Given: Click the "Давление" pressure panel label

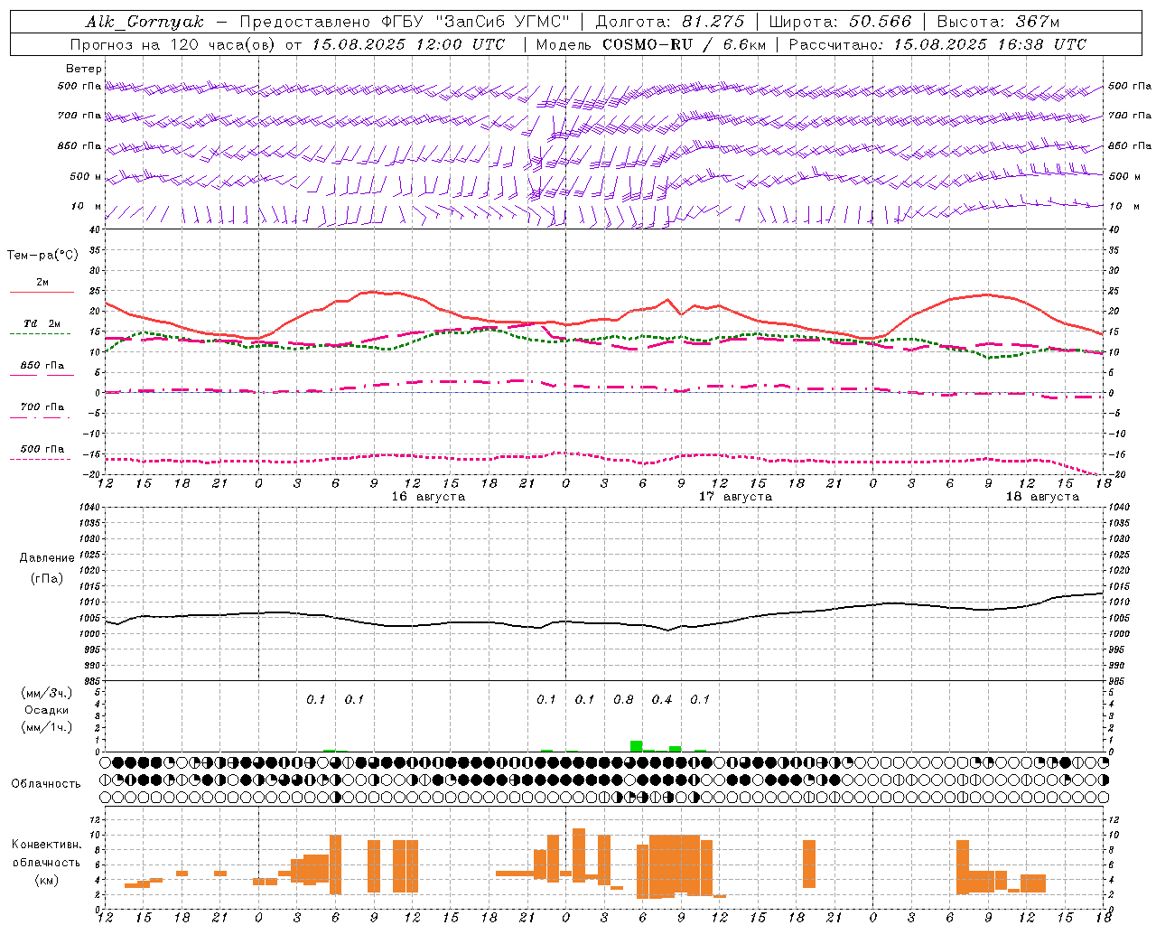Looking at the screenshot, I should tap(47, 558).
